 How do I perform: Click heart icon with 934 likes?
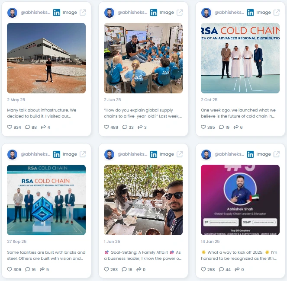click(10, 127)
